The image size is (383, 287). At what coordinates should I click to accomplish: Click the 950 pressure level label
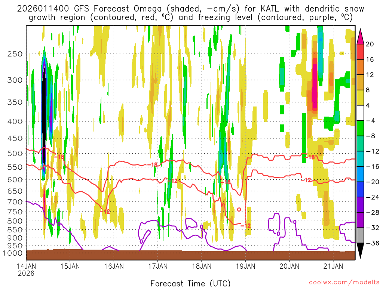[15, 246]
